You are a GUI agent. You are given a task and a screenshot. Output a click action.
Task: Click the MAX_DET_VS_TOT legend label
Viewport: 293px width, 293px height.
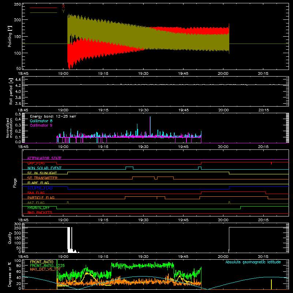(x=45, y=269)
